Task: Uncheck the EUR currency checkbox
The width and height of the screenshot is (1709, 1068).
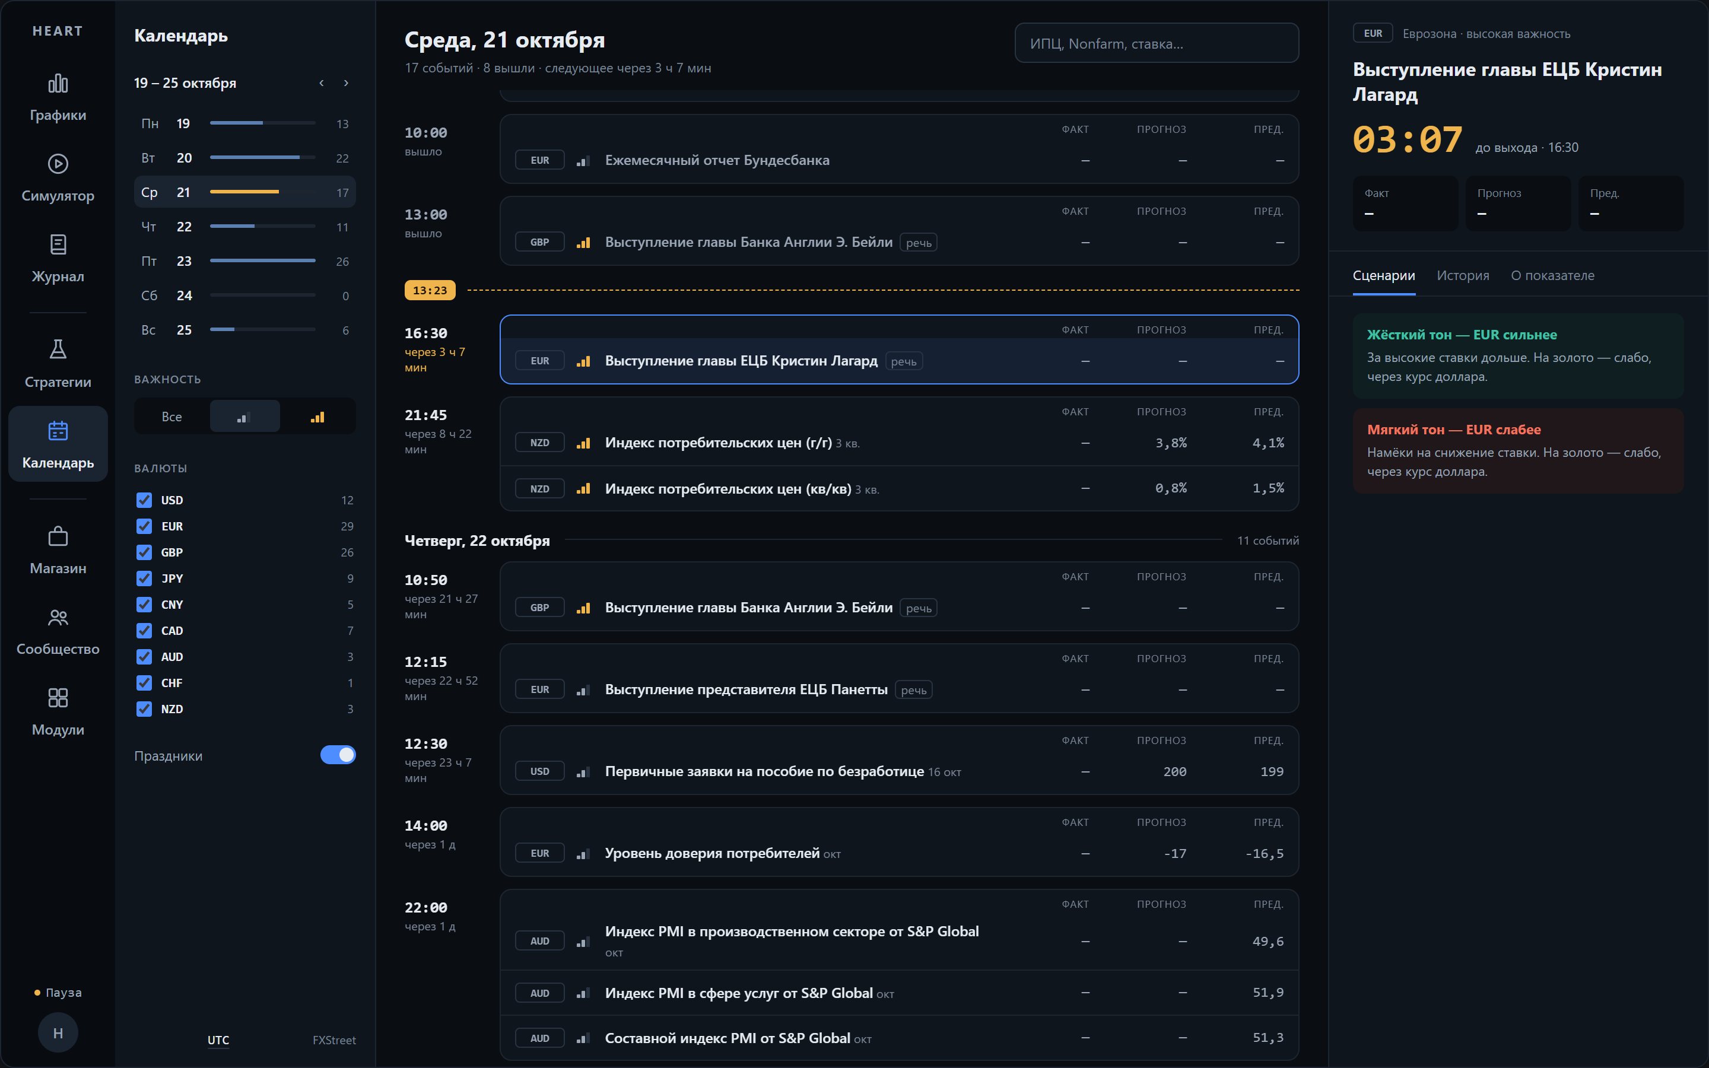Action: [x=144, y=526]
